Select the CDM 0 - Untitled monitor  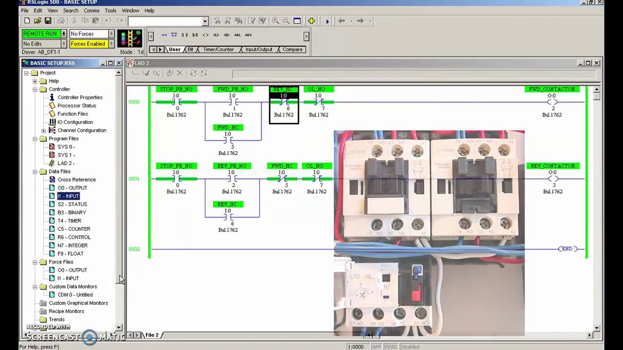[75, 295]
